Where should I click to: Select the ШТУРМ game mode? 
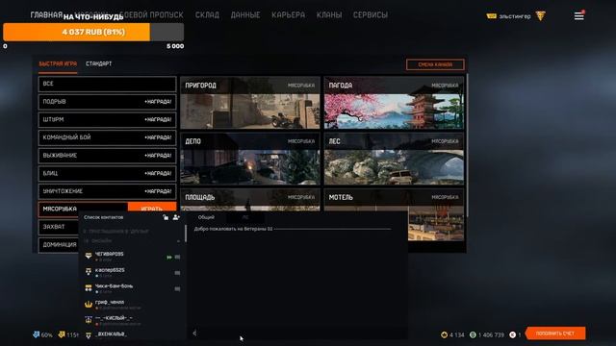tap(107, 119)
